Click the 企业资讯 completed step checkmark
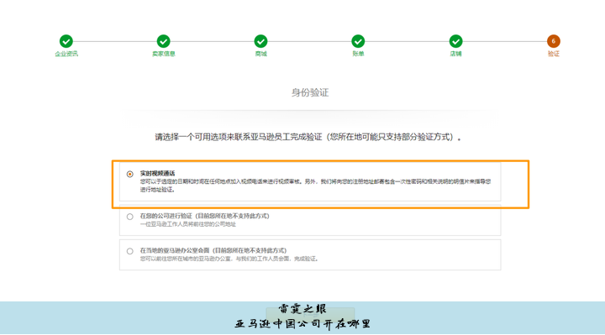Viewport: 605px width, 335px height. (x=66, y=41)
